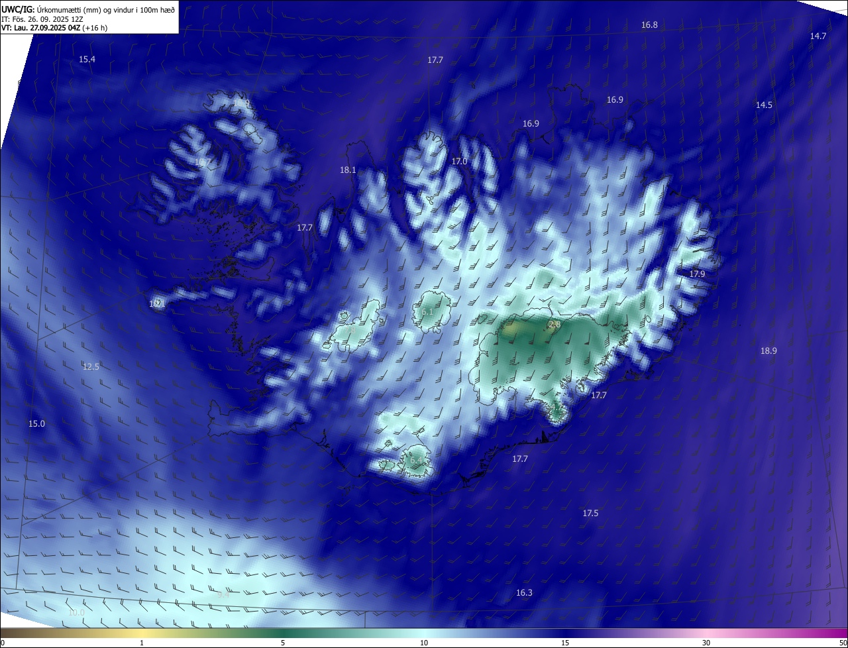
Task: Click the colour scale tick label 1
Action: 142,643
